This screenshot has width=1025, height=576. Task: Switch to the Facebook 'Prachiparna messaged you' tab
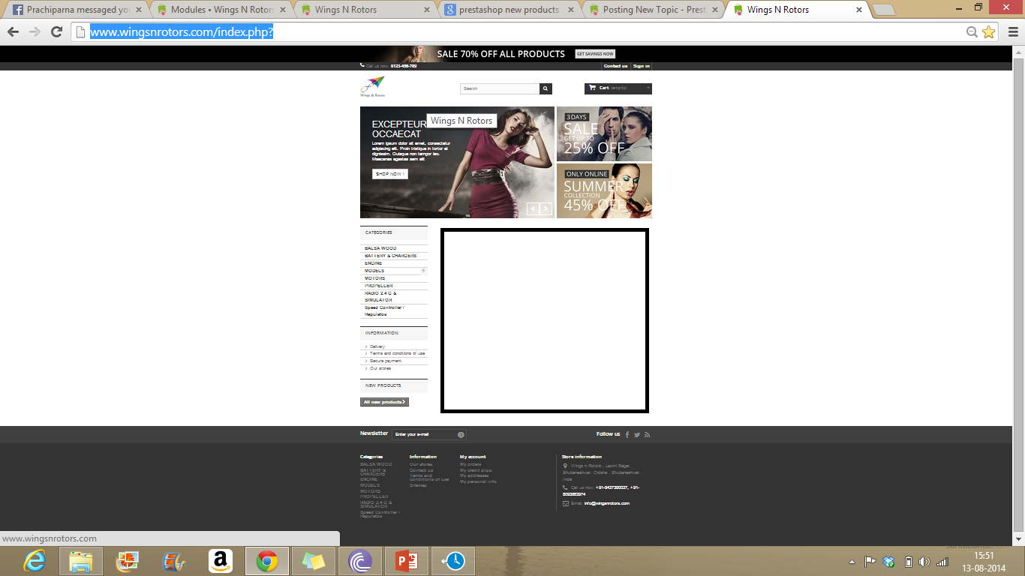coord(77,10)
